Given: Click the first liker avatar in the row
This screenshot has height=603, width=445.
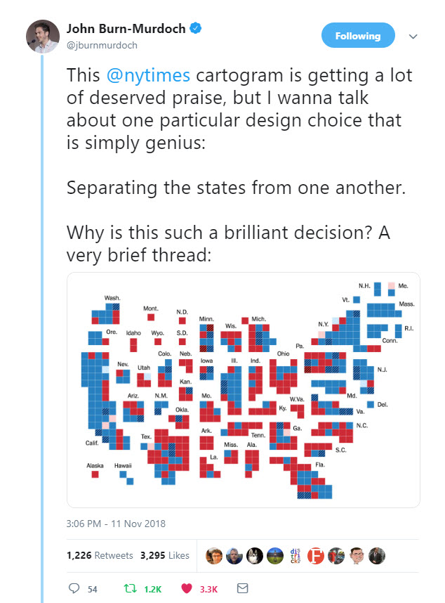Looking at the screenshot, I should [x=214, y=555].
